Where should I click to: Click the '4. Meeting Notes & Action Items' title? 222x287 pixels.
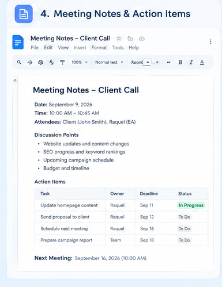(x=115, y=14)
